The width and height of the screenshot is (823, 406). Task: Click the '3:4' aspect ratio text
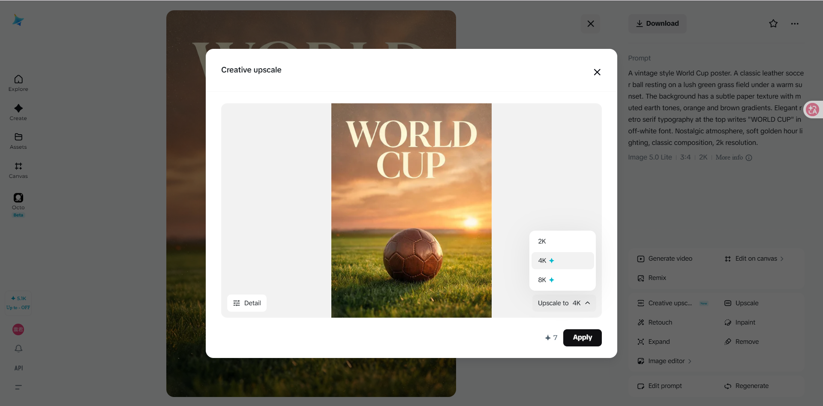pos(685,157)
